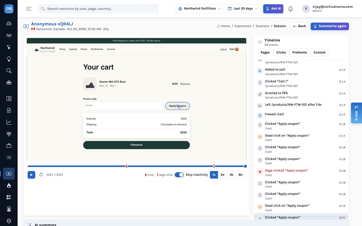The width and height of the screenshot is (362, 226).
Task: Open the vertical Ask AI side tab
Action: coord(356,113)
